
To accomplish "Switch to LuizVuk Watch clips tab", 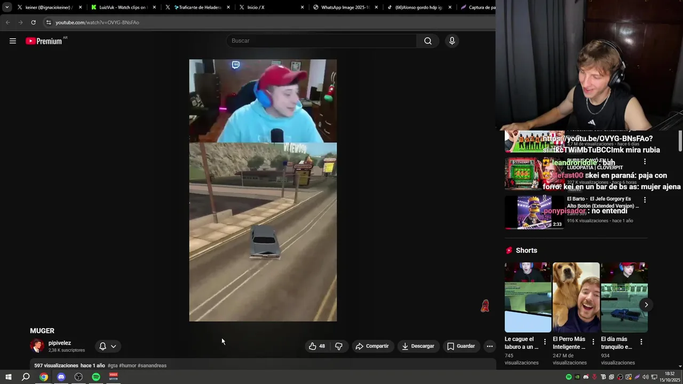I will coord(124,7).
